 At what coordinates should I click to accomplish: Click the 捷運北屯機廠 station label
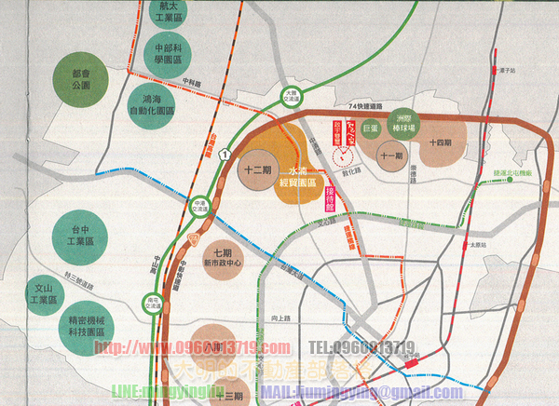tap(511, 174)
